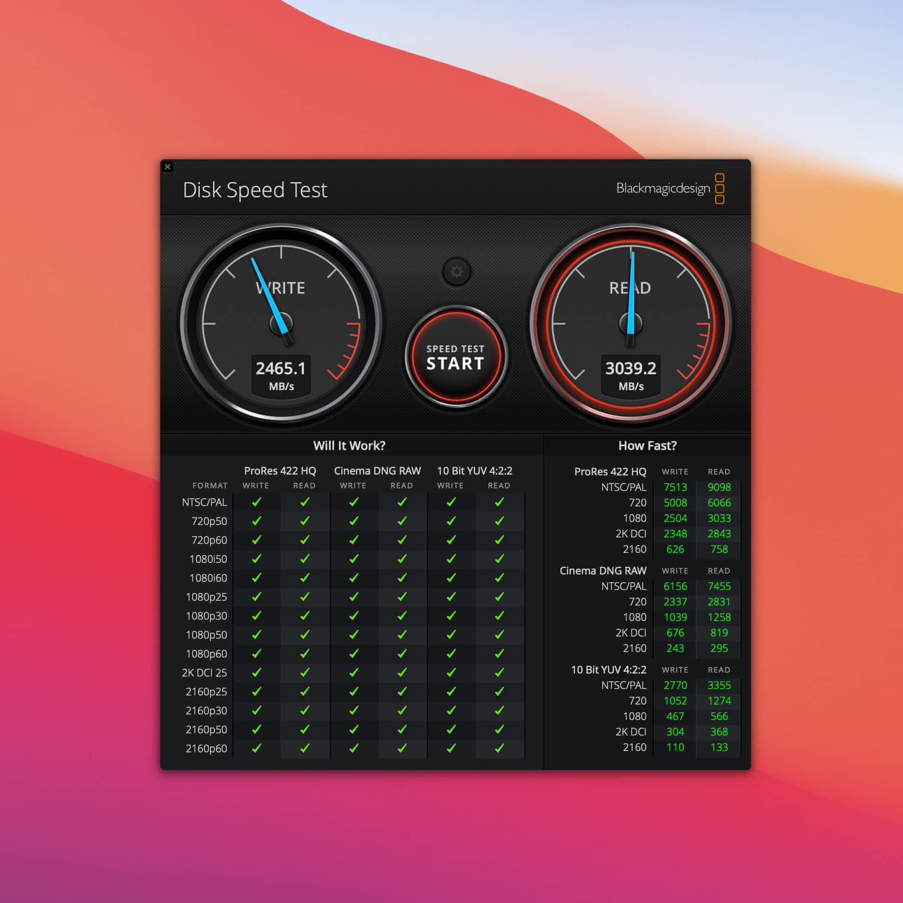Click the Blackmagicdesign brand text
Viewport: 903px width, 903px height.
(663, 188)
